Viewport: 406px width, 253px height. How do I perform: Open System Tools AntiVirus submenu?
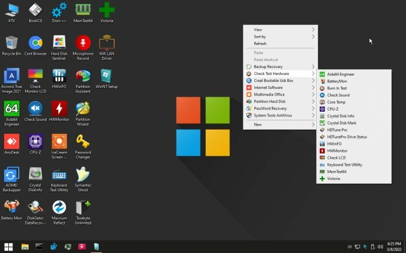coord(281,115)
